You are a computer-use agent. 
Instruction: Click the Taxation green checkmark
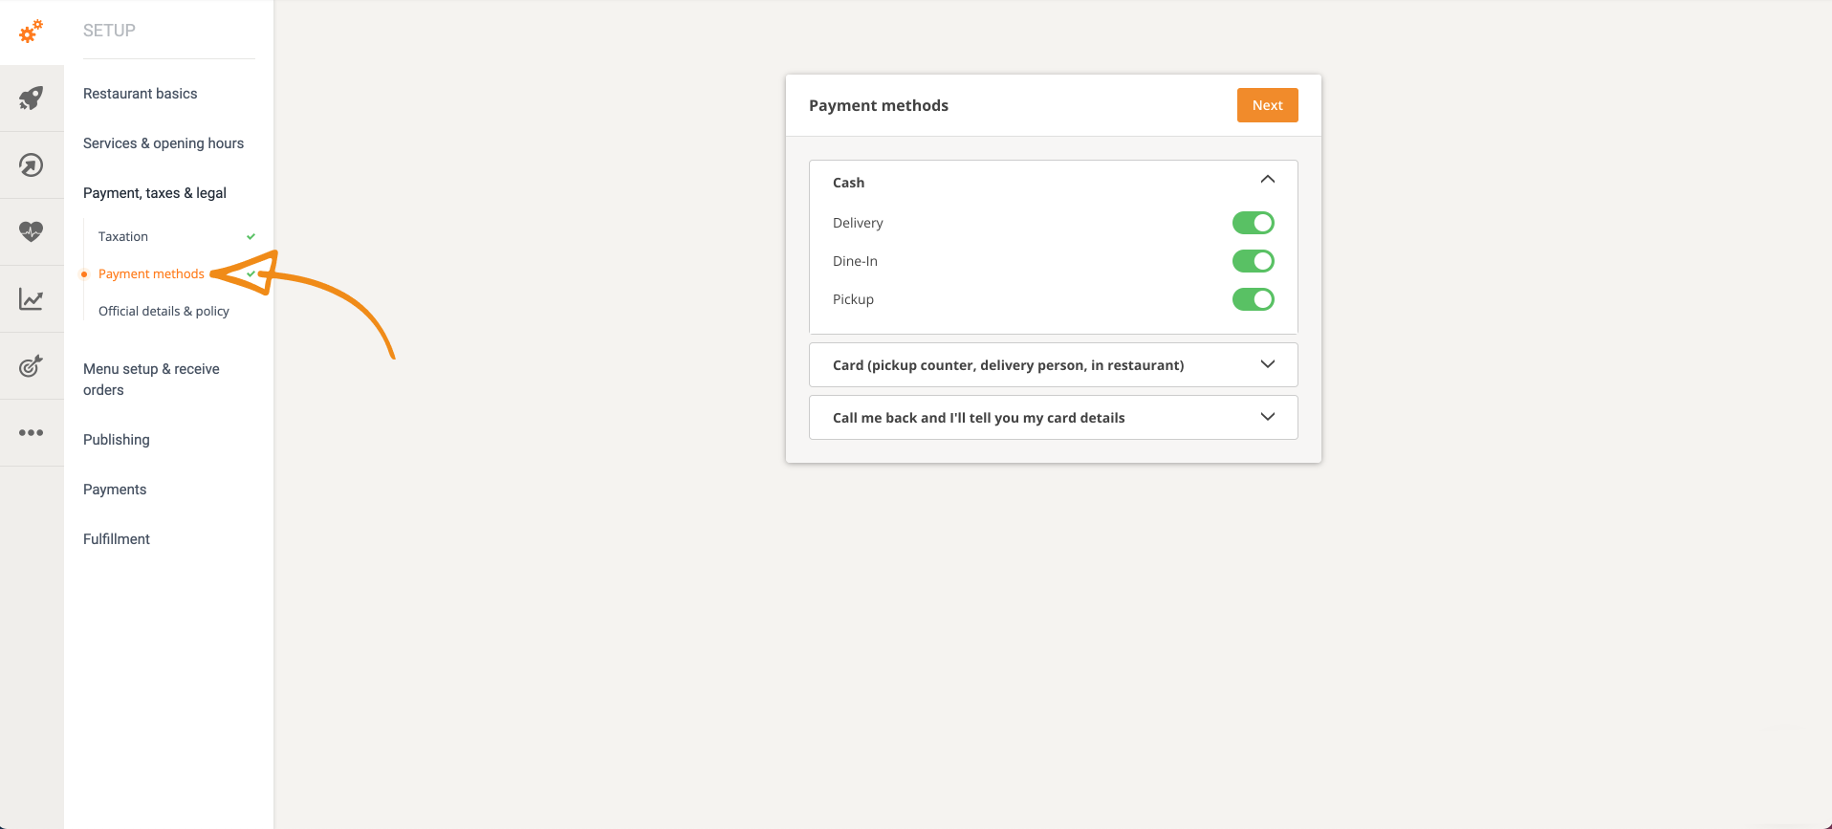tap(251, 236)
